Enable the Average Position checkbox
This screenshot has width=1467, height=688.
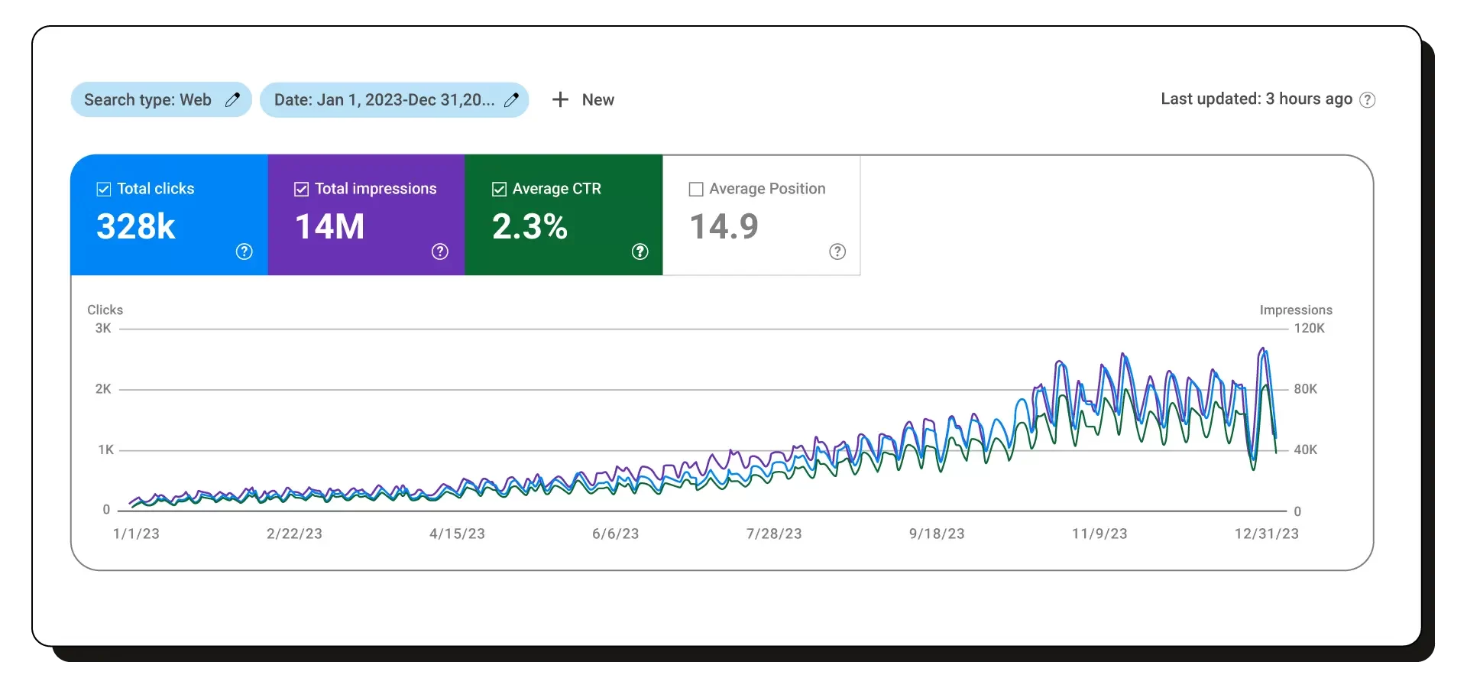[696, 189]
